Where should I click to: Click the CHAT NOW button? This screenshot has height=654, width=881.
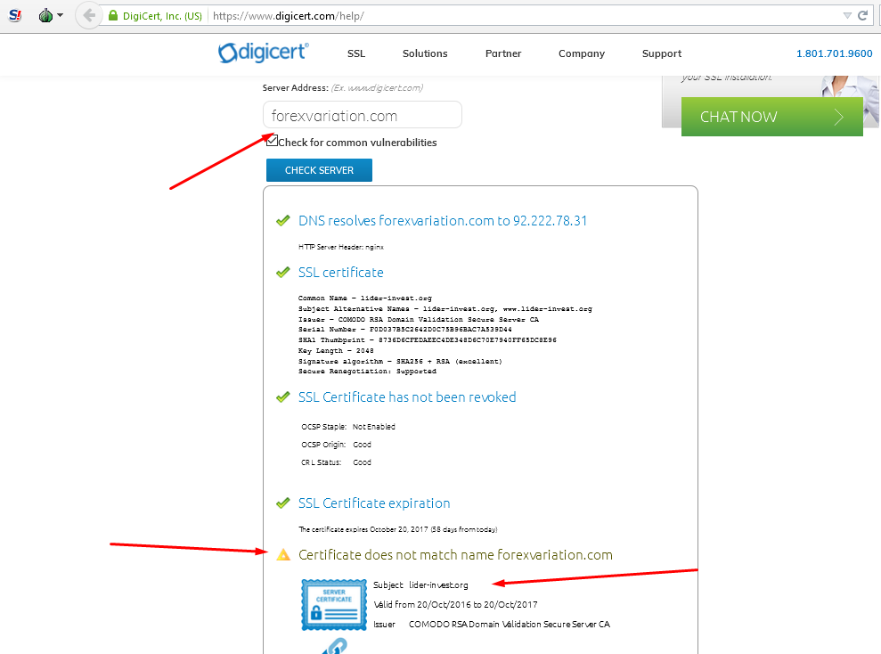(772, 117)
